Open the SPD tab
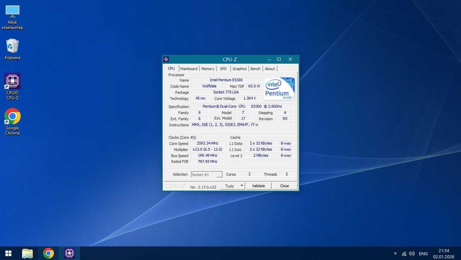The width and height of the screenshot is (461, 260). coord(224,69)
